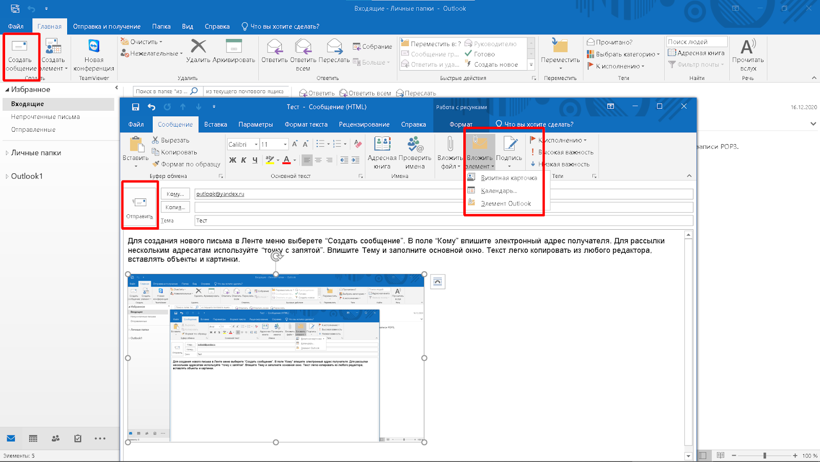This screenshot has width=820, height=462.
Task: Click the zoom slider in status bar
Action: coord(764,455)
